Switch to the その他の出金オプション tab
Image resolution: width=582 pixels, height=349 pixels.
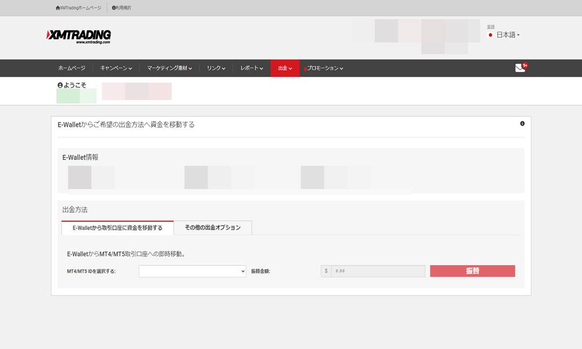coord(212,228)
